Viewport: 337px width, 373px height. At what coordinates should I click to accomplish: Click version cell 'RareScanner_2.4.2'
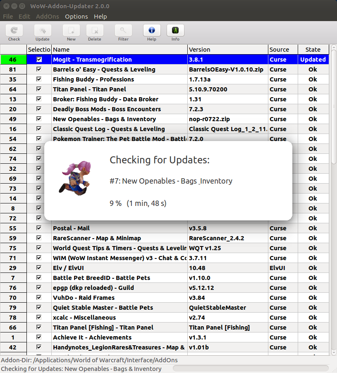point(228,238)
